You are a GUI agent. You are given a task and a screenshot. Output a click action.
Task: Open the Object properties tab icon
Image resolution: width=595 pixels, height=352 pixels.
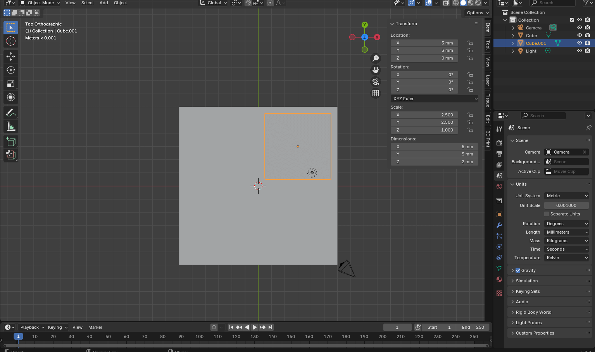[499, 214]
